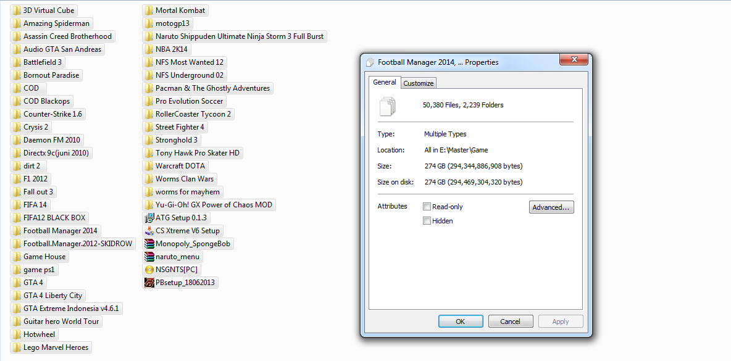Select the naruto_menu archive icon
This screenshot has height=361, width=731.
click(x=149, y=257)
